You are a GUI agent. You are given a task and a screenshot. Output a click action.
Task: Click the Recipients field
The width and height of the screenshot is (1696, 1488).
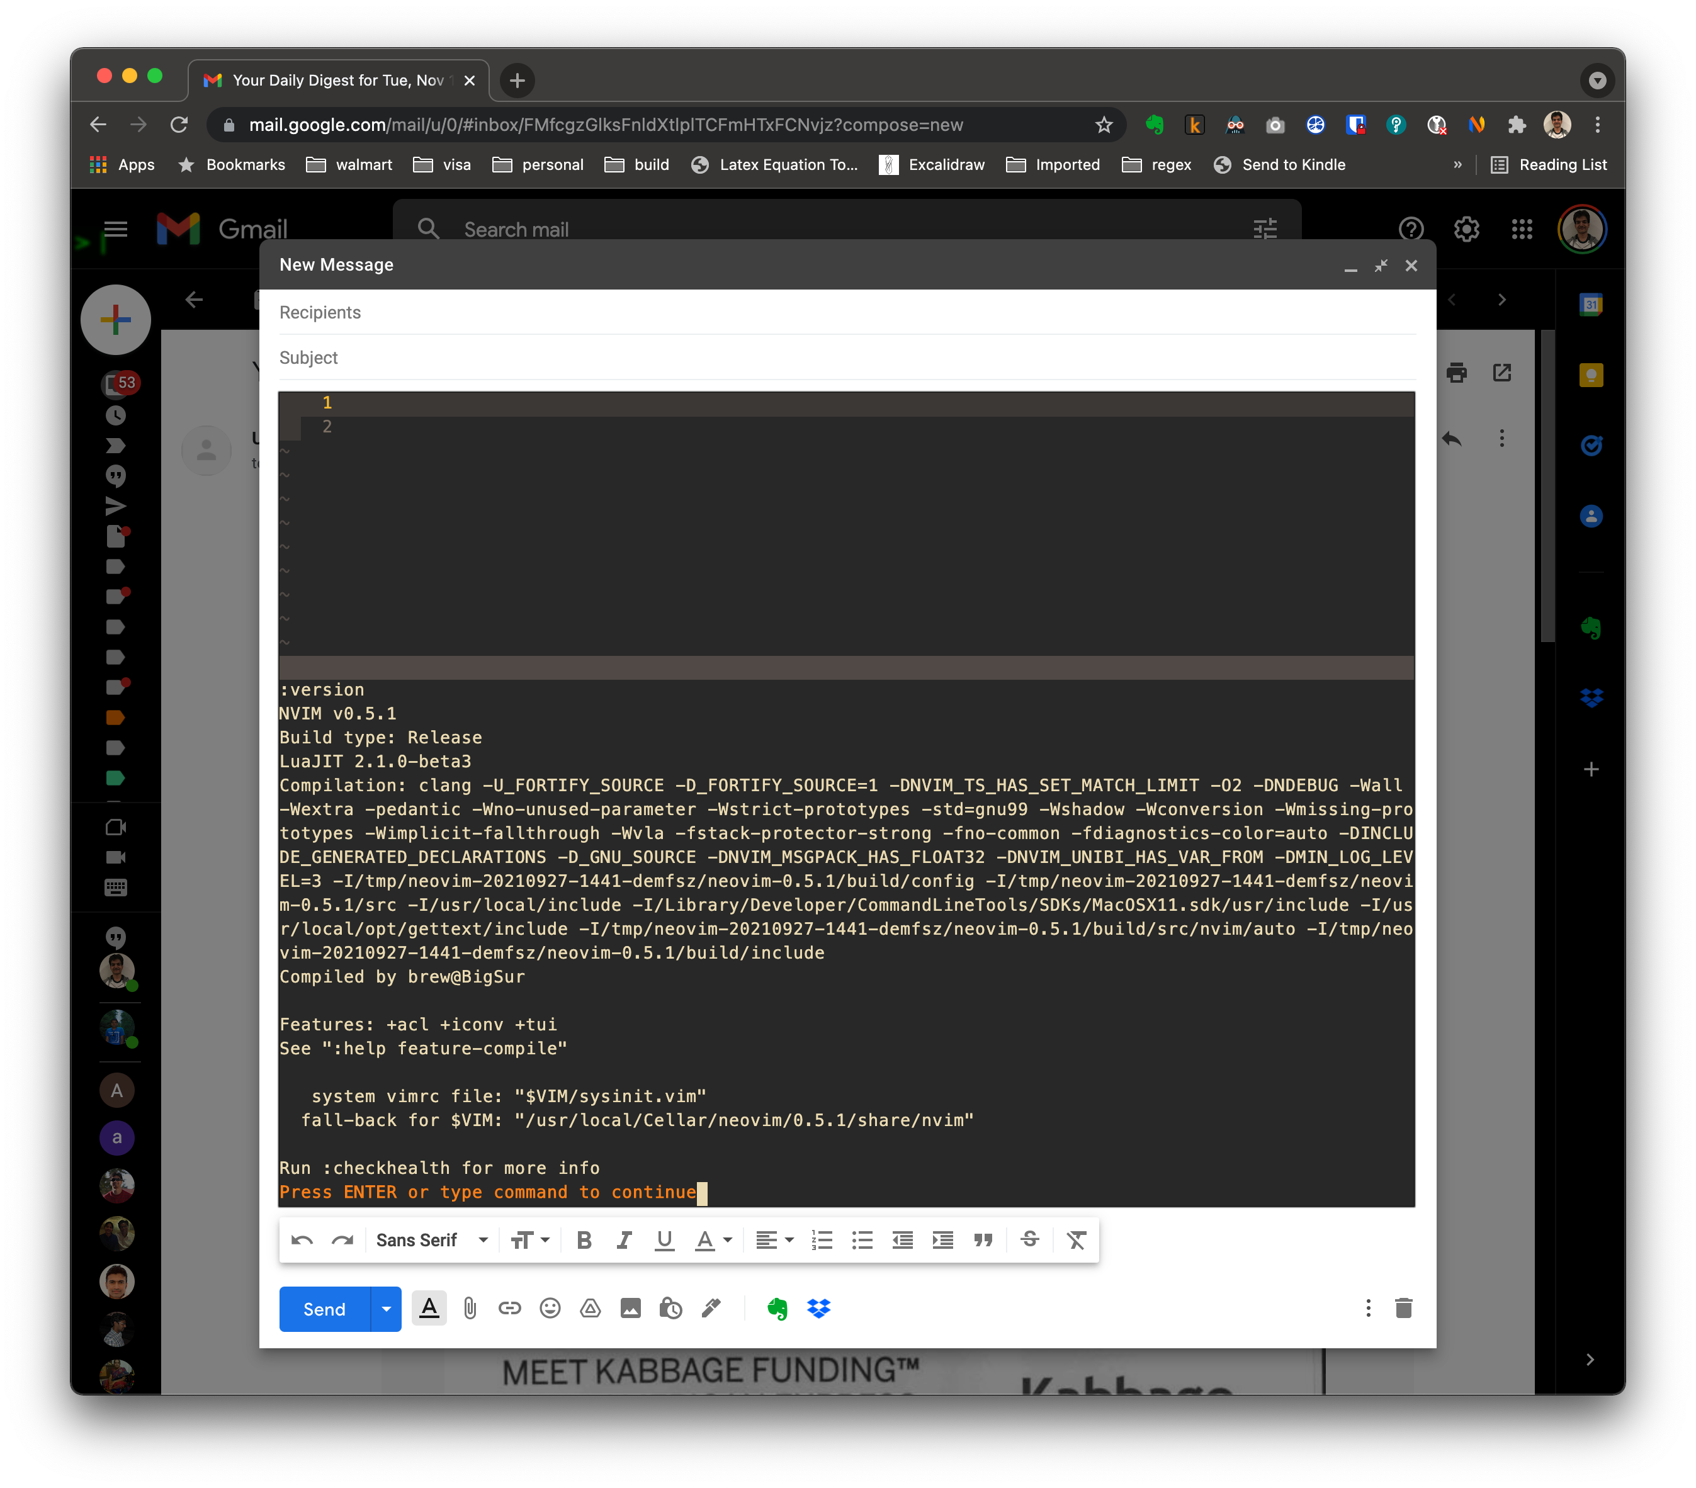click(x=847, y=313)
